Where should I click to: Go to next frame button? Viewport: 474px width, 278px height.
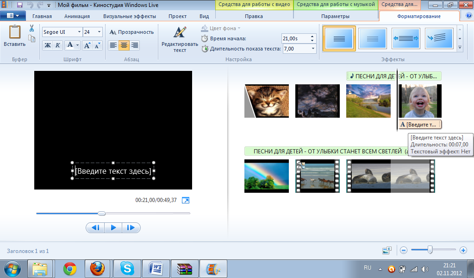tap(131, 227)
